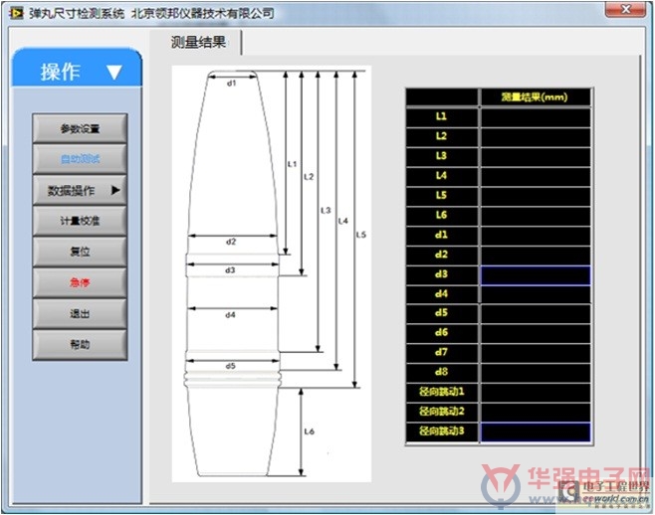Hit the red 急停 emergency stop button
Viewport: 655px width, 515px height.
[80, 282]
